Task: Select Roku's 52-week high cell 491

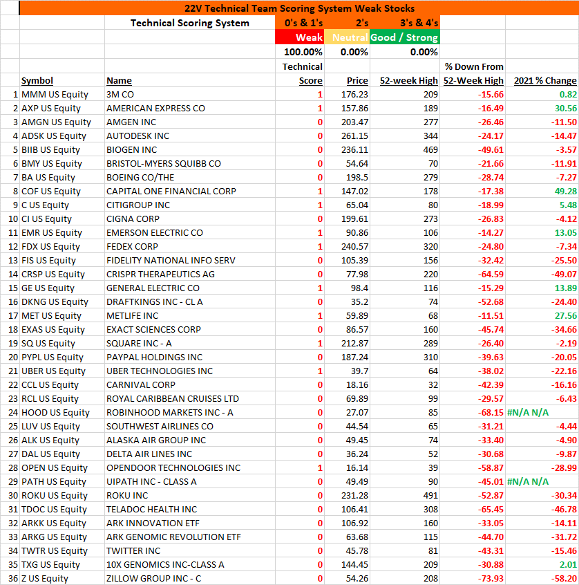Action: tap(405, 494)
